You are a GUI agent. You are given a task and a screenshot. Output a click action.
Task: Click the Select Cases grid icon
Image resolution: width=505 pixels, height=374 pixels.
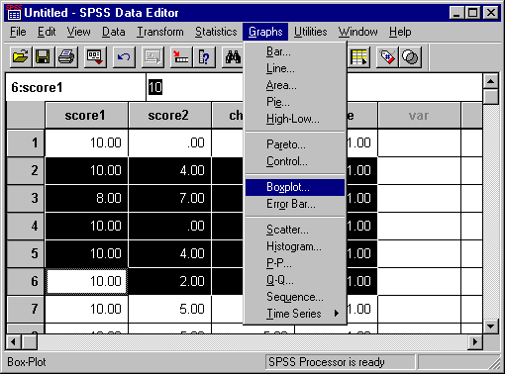click(358, 57)
